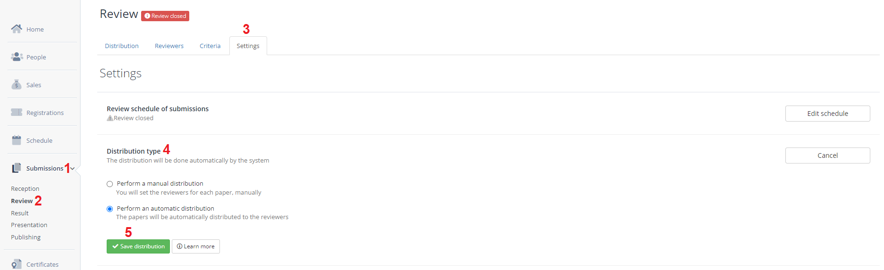Click the Home house icon

(x=17, y=29)
